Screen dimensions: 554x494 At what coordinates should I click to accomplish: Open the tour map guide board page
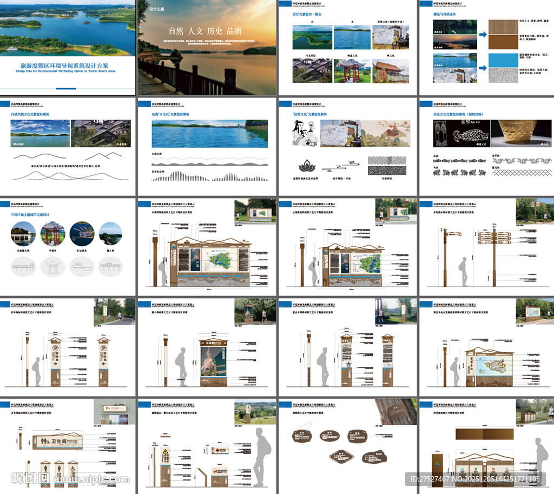coord(486,347)
